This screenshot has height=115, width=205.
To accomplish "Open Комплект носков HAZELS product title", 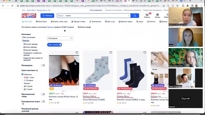I will pos(131,100).
